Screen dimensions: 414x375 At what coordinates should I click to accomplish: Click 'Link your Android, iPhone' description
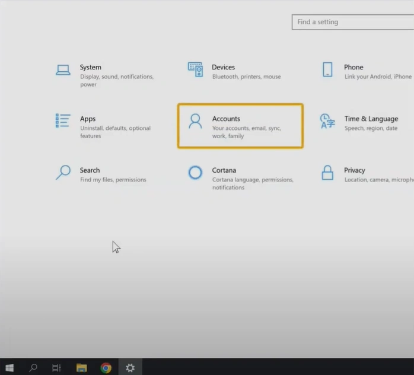tap(378, 77)
